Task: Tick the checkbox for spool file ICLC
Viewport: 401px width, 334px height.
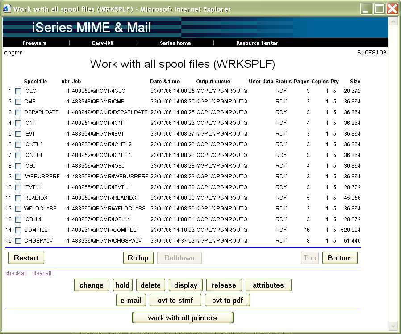Action: [x=18, y=91]
